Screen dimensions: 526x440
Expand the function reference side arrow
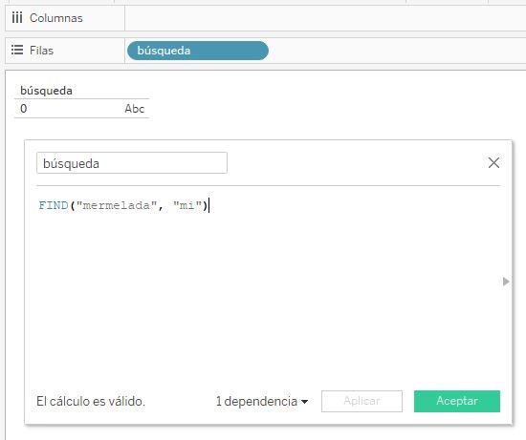[x=506, y=282]
